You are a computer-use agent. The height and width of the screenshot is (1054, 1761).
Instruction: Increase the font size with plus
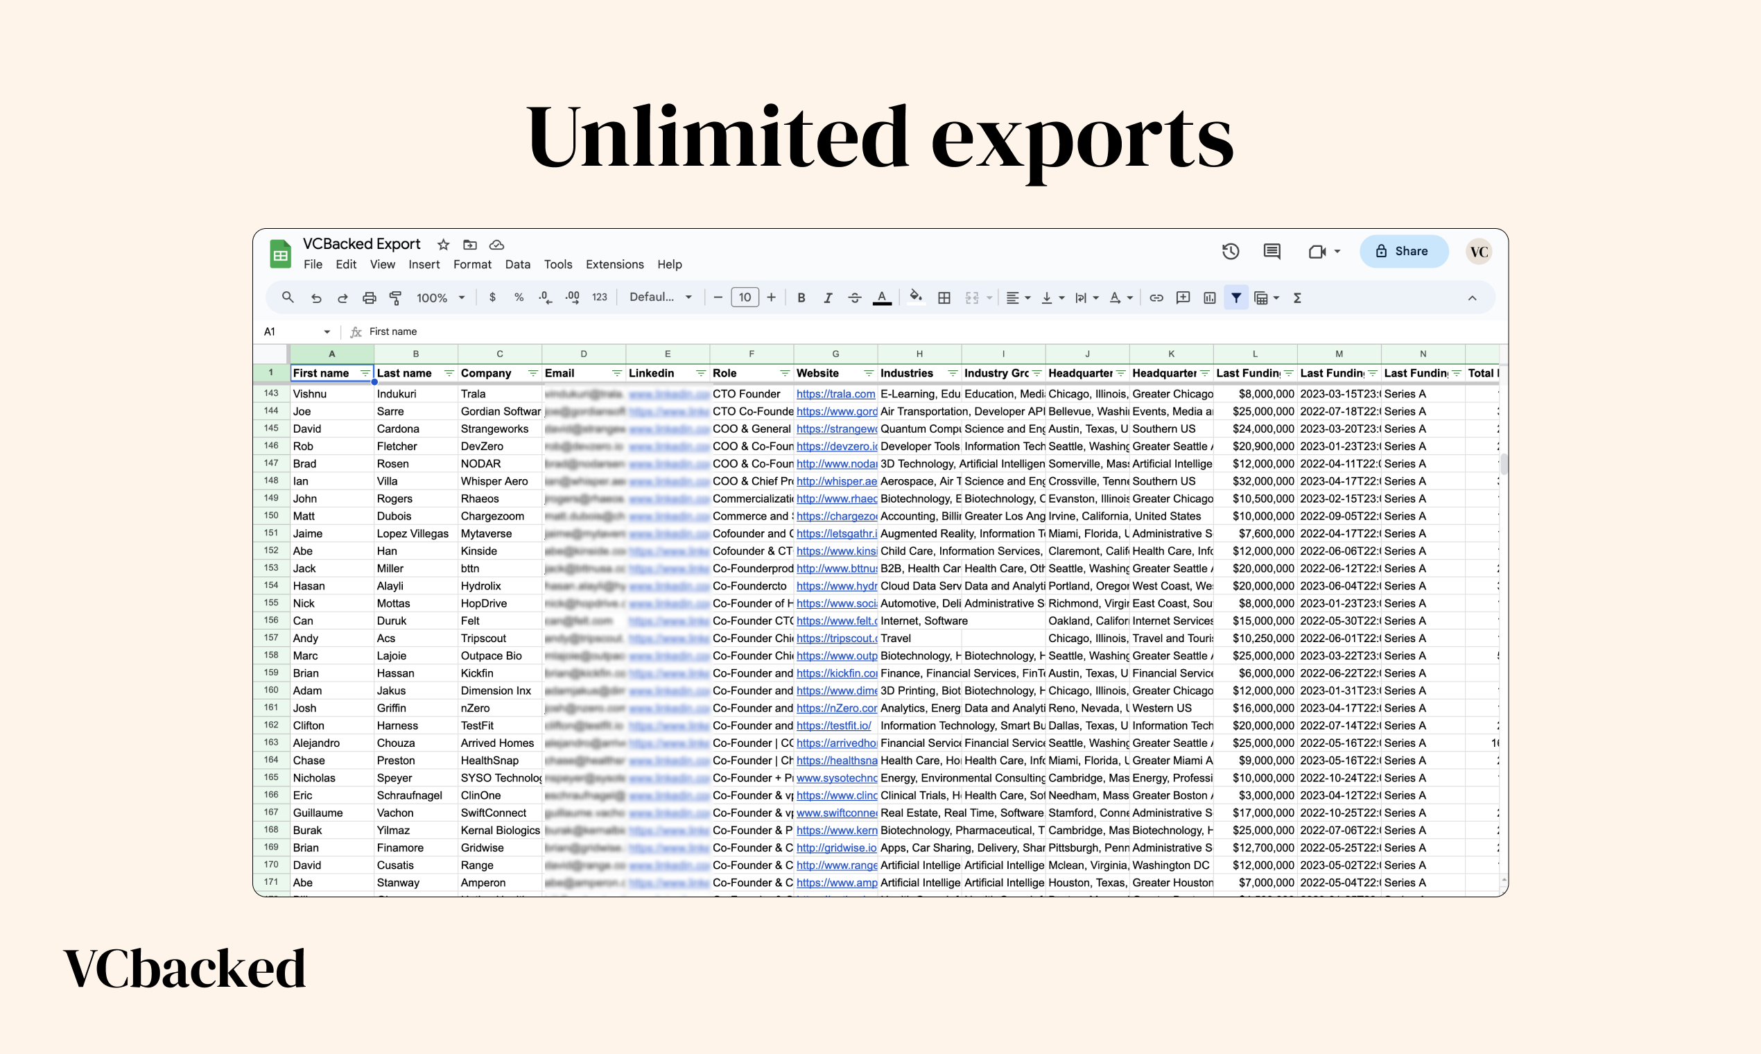coord(771,297)
